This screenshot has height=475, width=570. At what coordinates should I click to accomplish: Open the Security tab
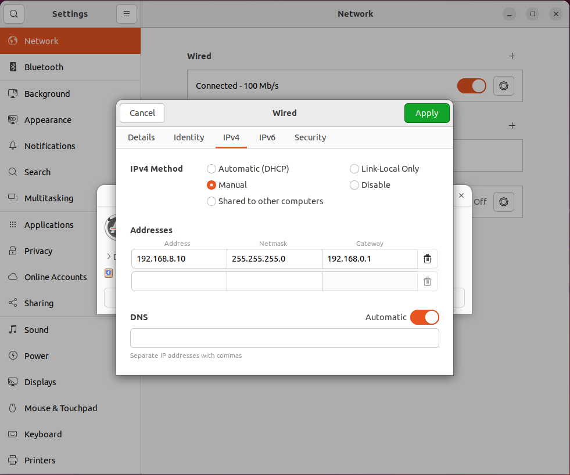coord(310,137)
